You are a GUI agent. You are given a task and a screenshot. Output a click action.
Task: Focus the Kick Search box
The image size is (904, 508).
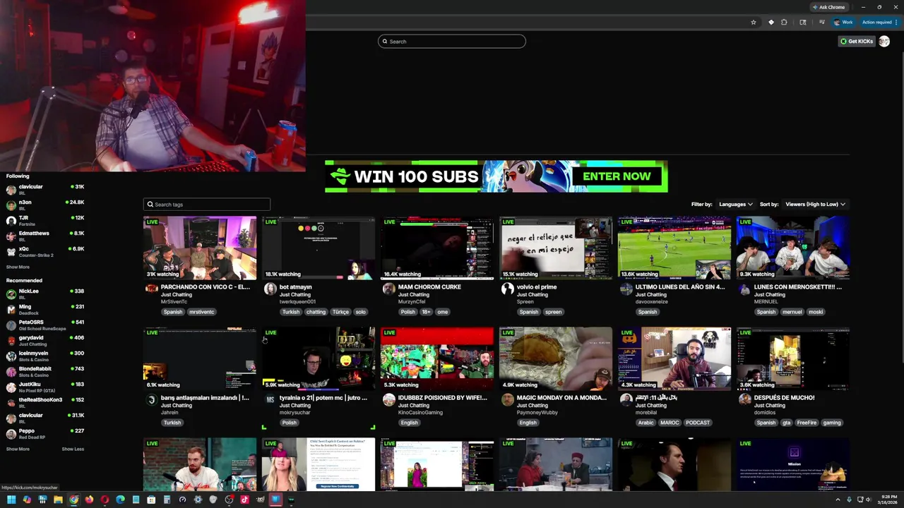pyautogui.click(x=452, y=41)
